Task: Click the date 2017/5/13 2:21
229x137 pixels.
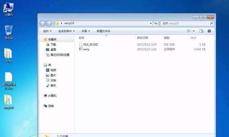Action: tap(147, 49)
